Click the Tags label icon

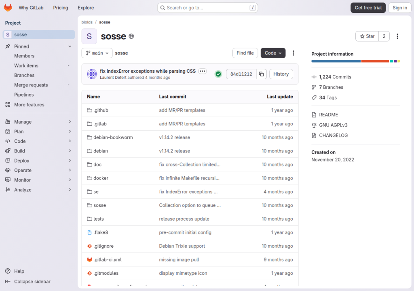(x=314, y=98)
